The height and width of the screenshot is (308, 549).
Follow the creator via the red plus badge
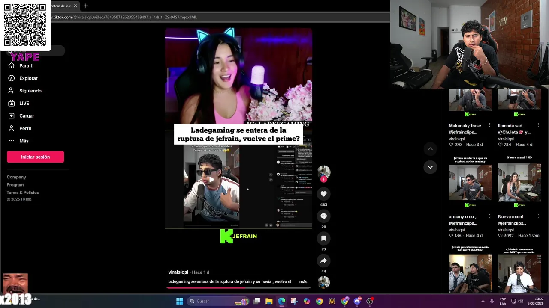point(323,179)
